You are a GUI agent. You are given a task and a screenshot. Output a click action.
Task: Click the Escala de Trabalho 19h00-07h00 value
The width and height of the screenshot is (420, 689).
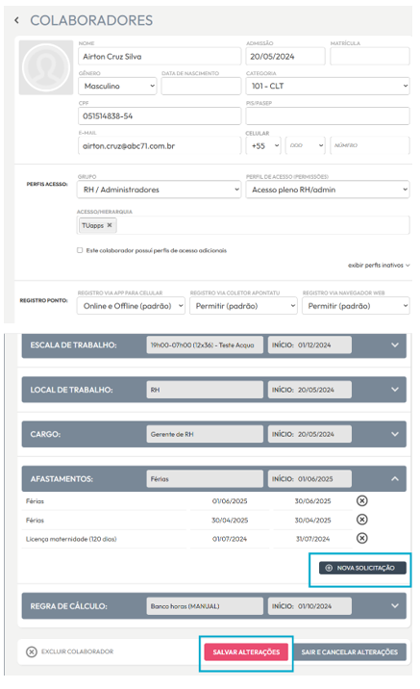click(205, 344)
